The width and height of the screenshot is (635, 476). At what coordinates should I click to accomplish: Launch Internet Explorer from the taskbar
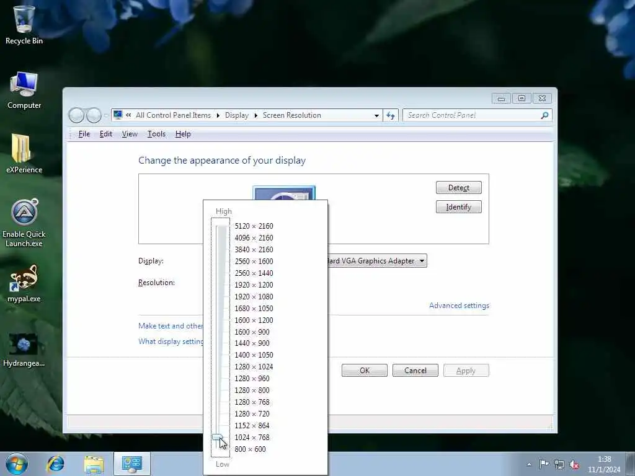55,464
